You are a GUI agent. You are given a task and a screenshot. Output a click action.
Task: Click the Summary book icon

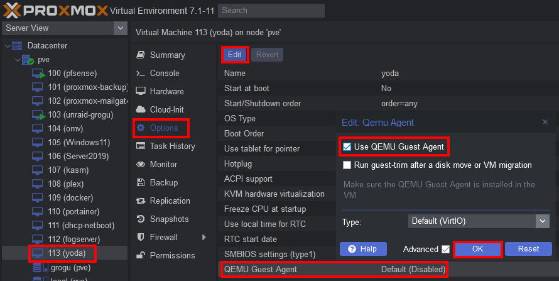click(x=140, y=55)
